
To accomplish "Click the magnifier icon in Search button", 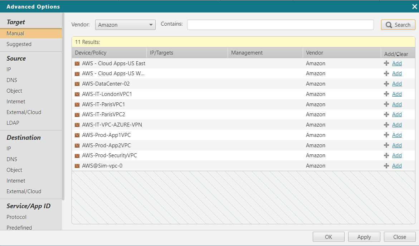I will 389,25.
